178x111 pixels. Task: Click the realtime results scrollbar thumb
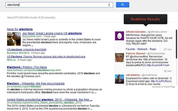[x=177, y=44]
